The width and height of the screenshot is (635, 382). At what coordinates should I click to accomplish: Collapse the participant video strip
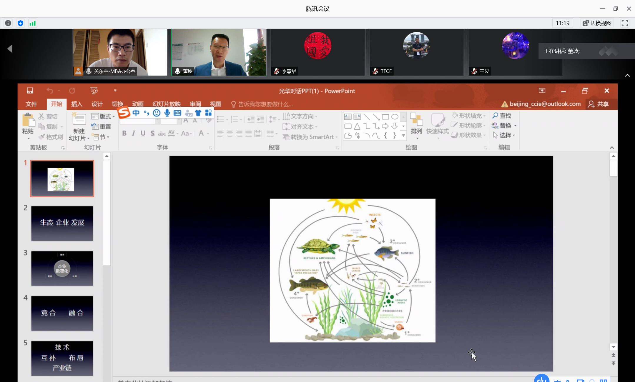627,76
